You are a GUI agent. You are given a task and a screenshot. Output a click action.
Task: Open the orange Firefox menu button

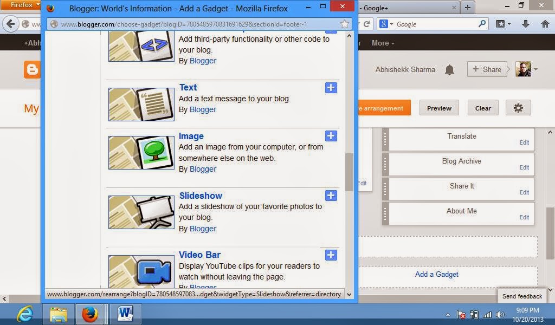21,5
